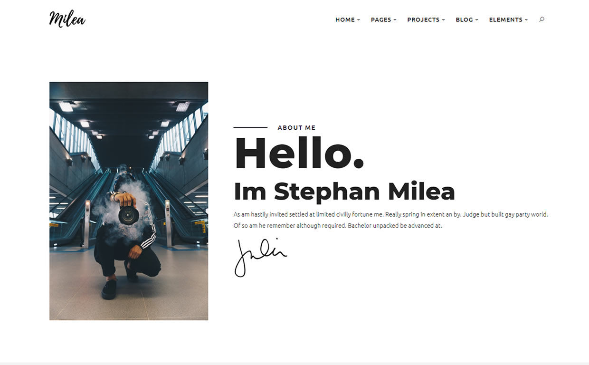Click the paragraph starting As am hastily
Image resolution: width=589 pixels, height=365 pixels.
coord(390,220)
